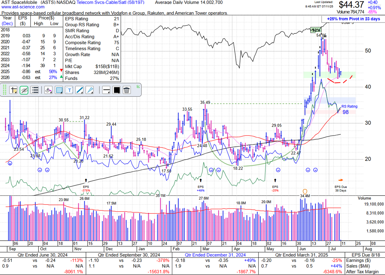Click the 33.55 high price label
Viewport: 385px width, 275px height.
tap(187, 109)
